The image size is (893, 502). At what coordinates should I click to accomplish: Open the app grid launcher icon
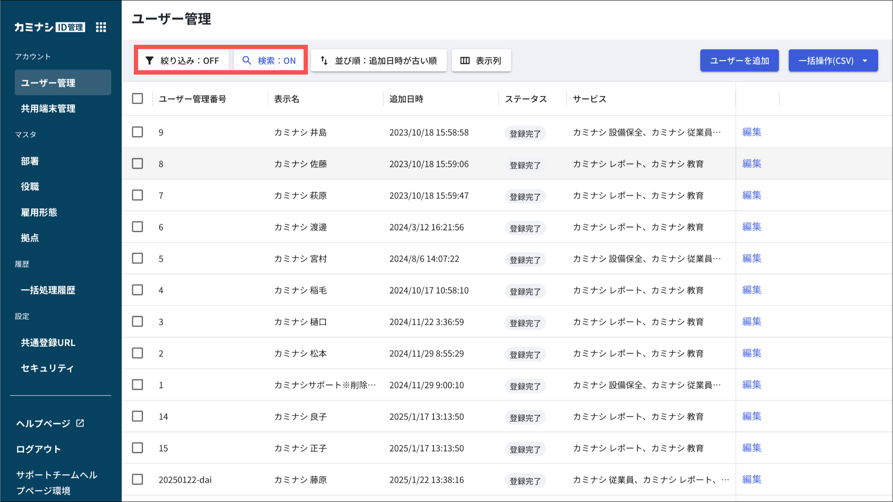tap(101, 27)
